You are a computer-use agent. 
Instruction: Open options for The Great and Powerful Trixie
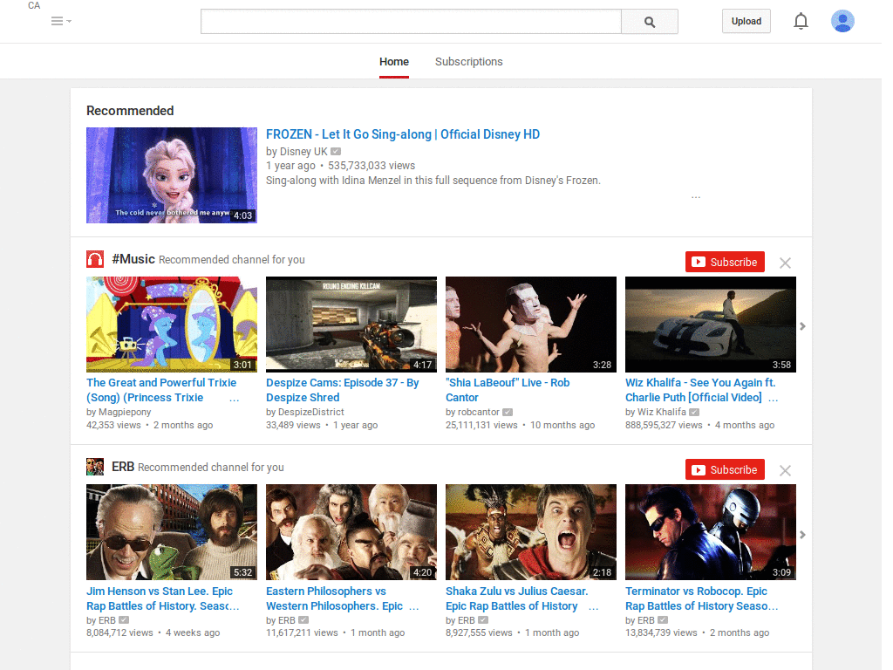[234, 399]
